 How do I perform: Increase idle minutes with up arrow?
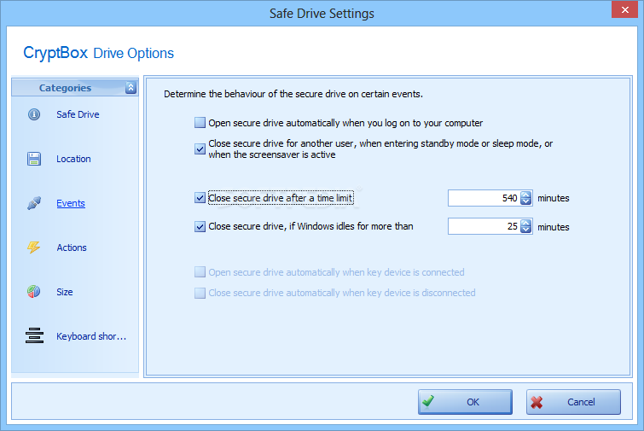tap(525, 223)
